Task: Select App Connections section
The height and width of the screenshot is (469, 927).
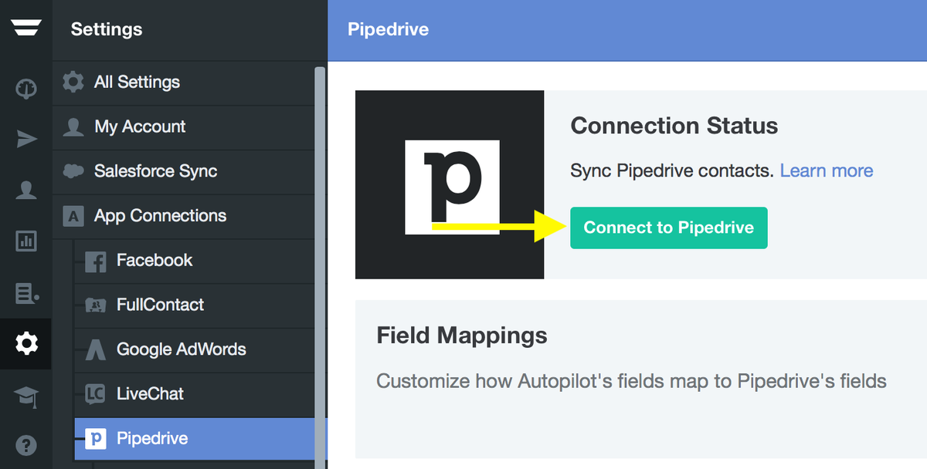Action: pyautogui.click(x=184, y=216)
